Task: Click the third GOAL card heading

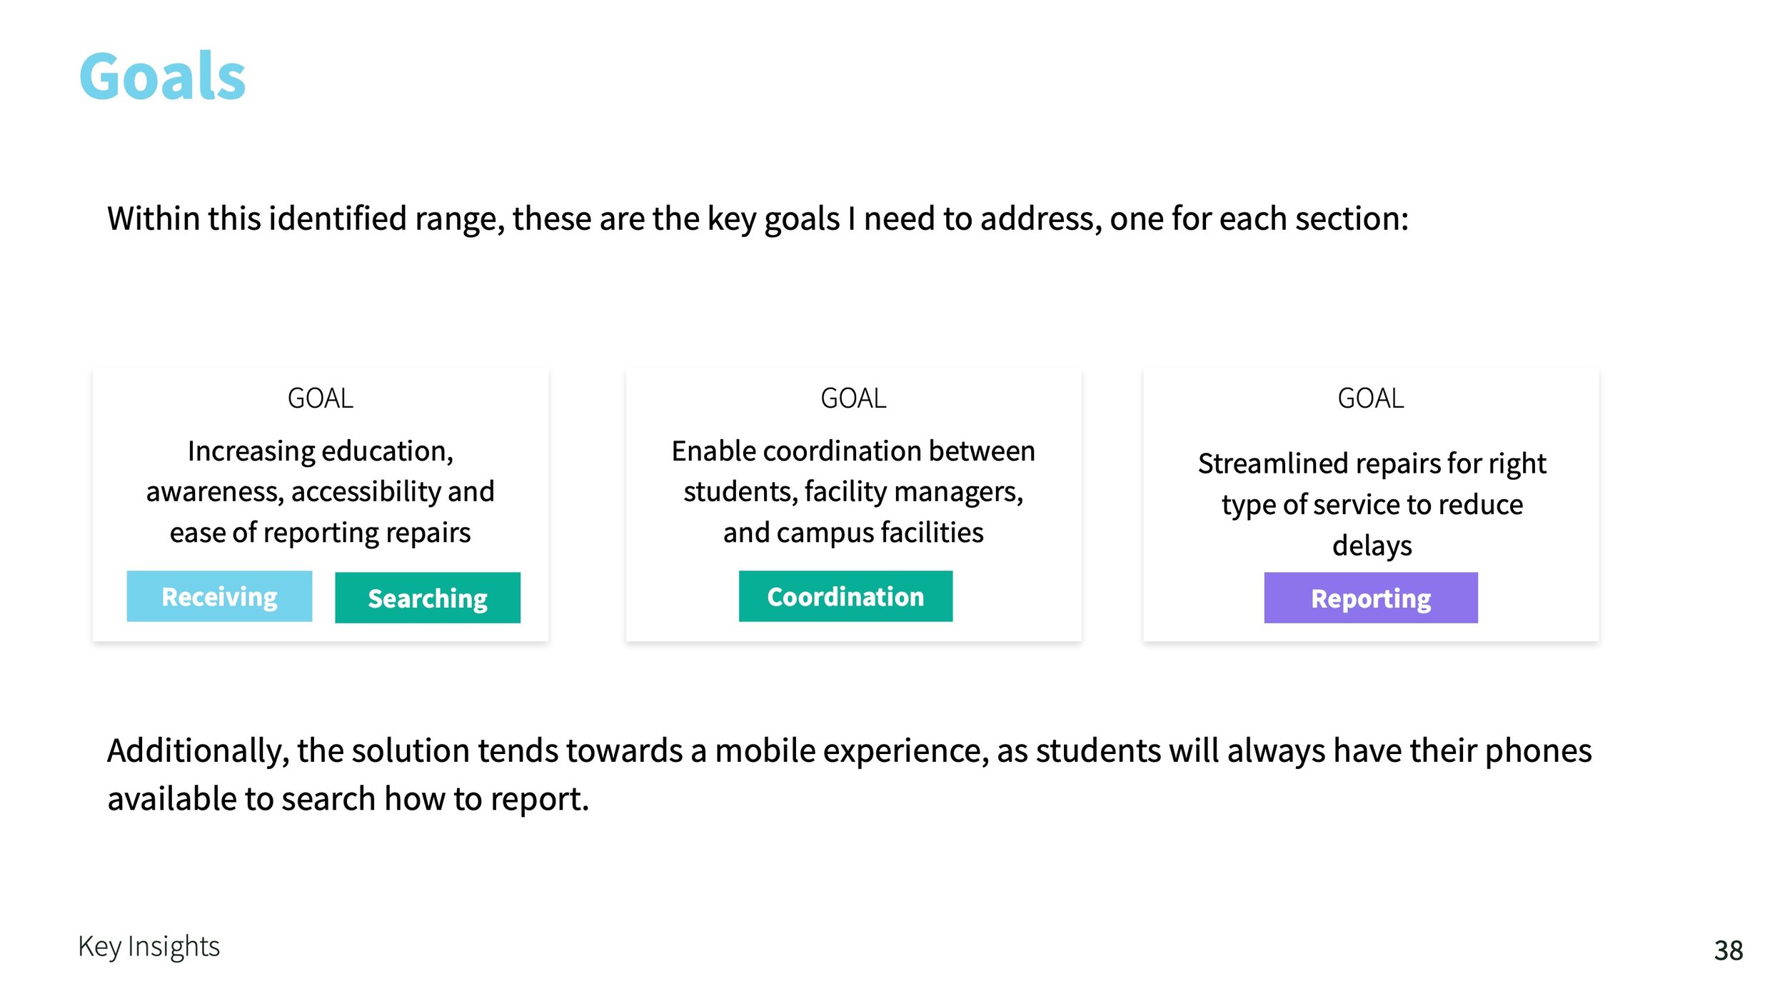Action: click(1371, 398)
